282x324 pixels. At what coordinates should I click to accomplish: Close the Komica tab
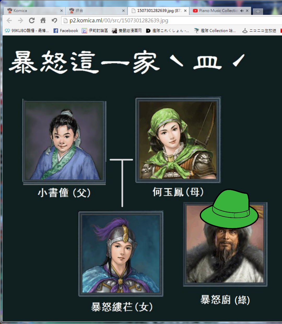click(61, 11)
